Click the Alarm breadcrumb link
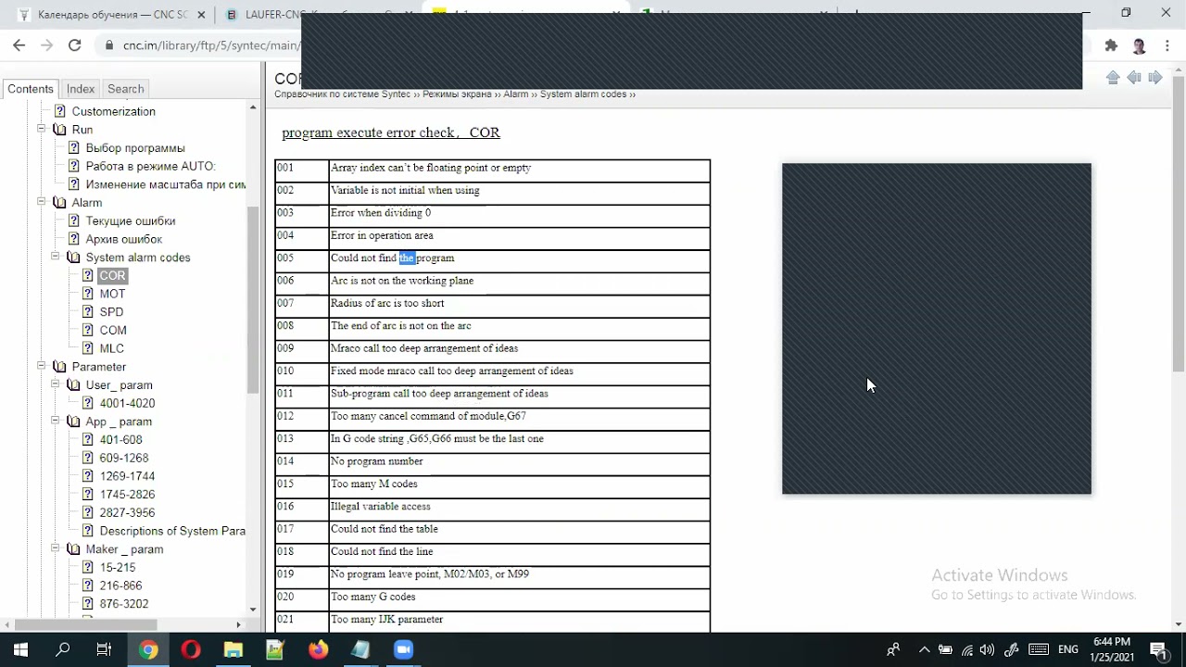The width and height of the screenshot is (1186, 667). 515,94
